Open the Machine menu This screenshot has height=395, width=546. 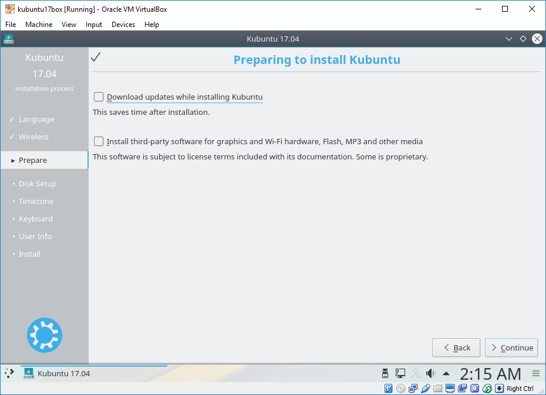pyautogui.click(x=39, y=25)
